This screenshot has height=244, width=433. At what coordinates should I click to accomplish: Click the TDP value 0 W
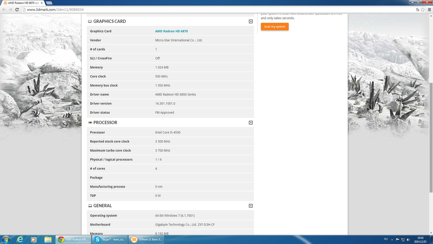[158, 196]
